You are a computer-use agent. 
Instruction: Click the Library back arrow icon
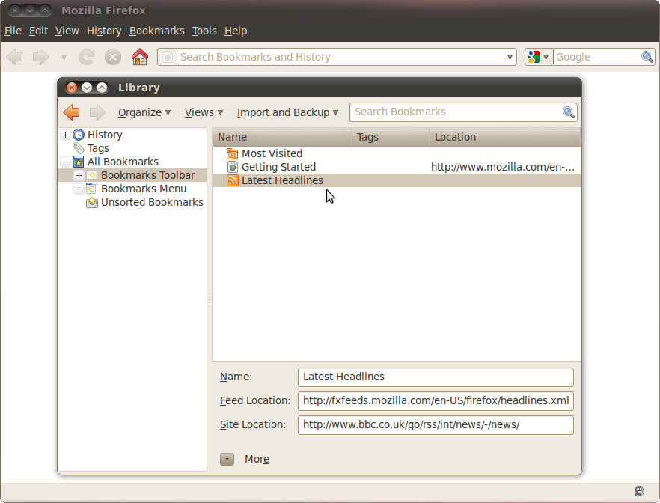click(x=71, y=112)
